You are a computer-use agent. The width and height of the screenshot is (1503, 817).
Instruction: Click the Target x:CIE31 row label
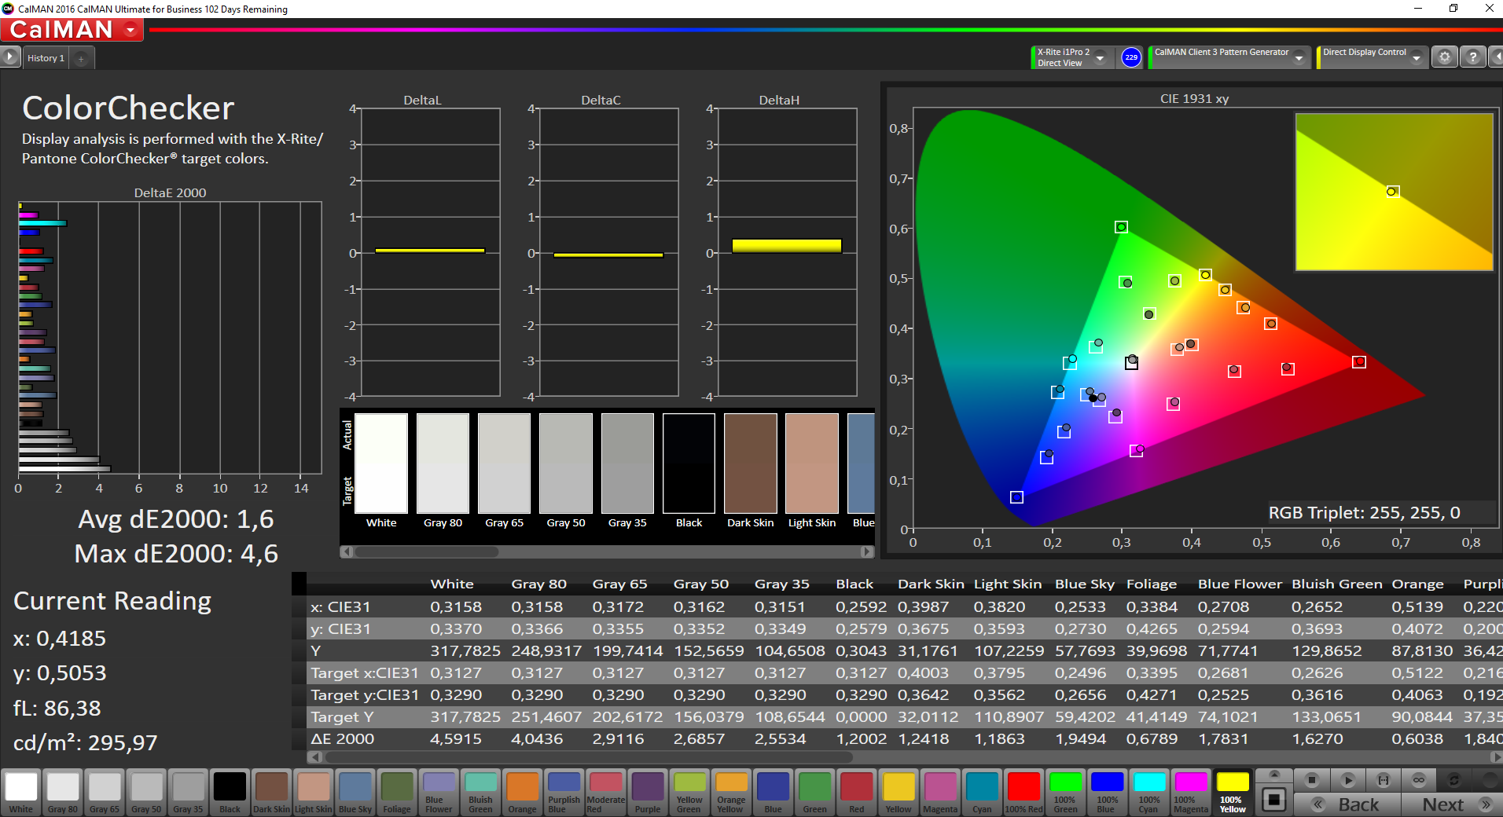[x=365, y=672]
